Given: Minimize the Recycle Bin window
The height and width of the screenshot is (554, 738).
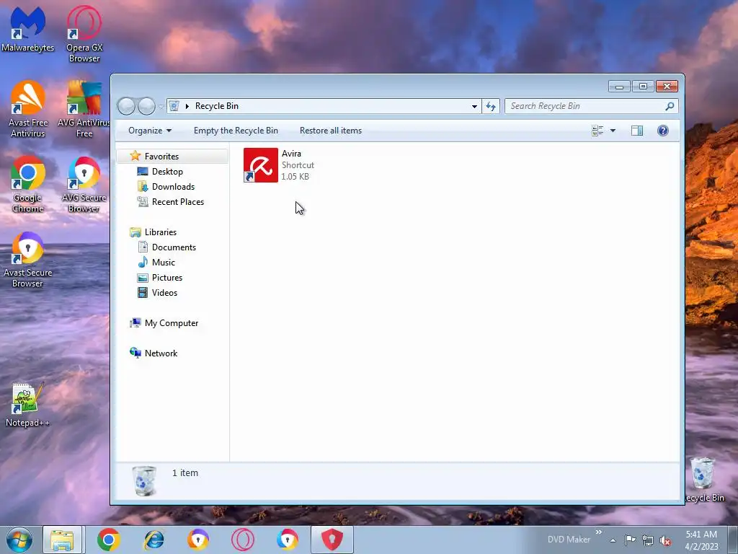Looking at the screenshot, I should [619, 87].
